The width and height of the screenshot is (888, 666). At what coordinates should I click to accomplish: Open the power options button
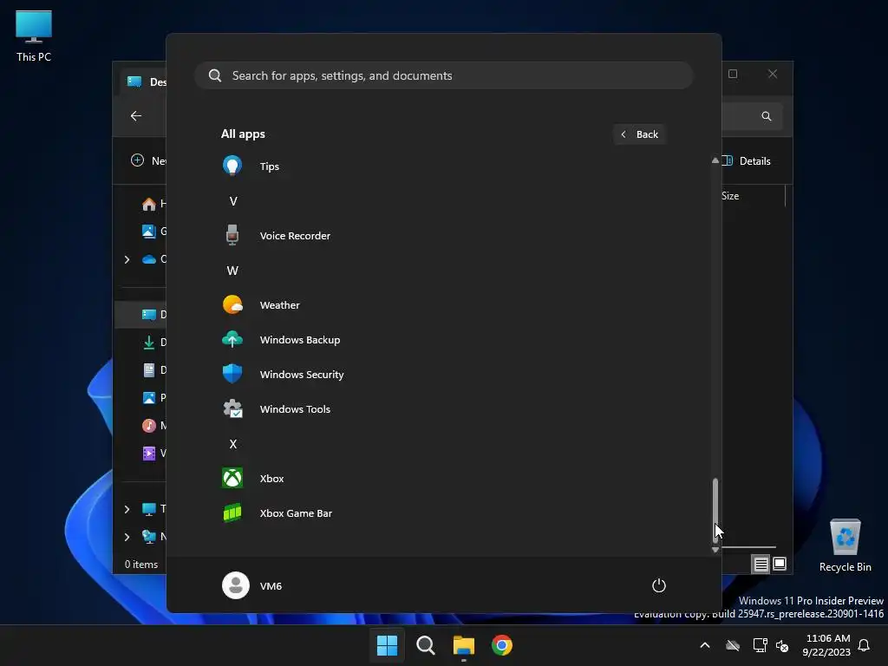click(659, 585)
